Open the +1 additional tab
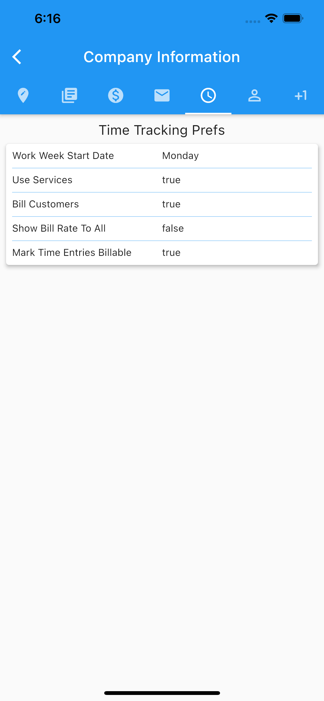324x701 pixels. pos(301,96)
